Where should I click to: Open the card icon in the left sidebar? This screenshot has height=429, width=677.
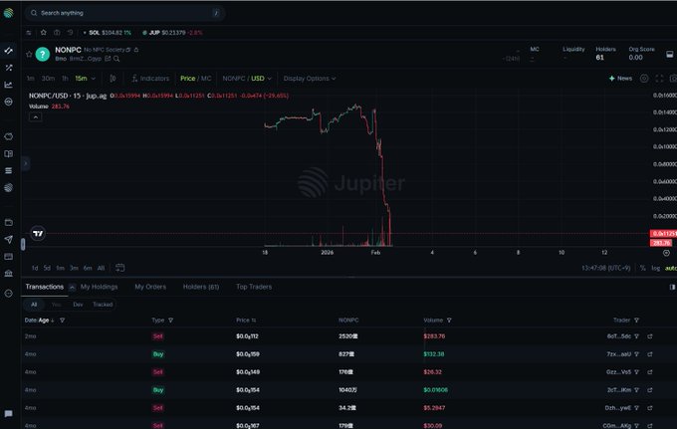click(x=9, y=257)
